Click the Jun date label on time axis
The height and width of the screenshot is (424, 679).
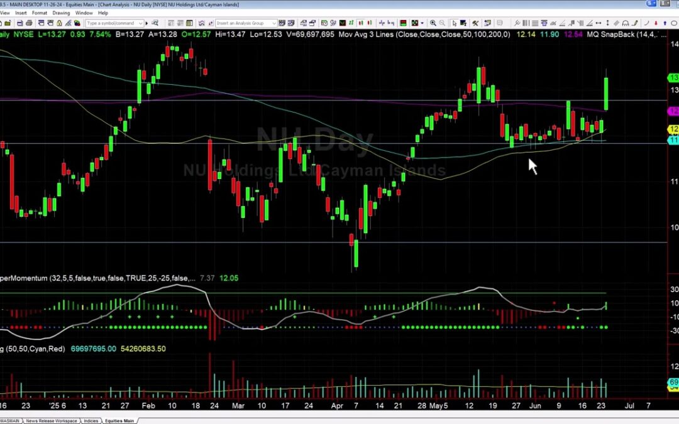[535, 406]
